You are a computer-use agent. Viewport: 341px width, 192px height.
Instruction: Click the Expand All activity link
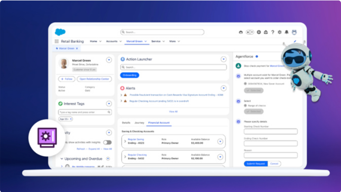(x=94, y=149)
